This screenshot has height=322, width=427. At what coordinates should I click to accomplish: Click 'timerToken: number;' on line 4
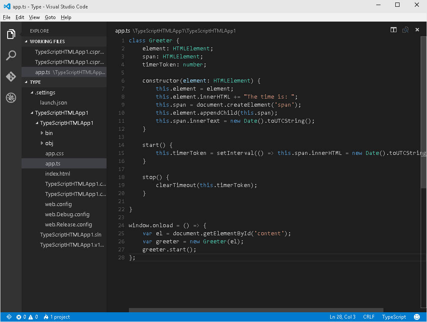(x=174, y=65)
